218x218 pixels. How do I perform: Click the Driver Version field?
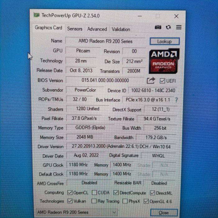[121, 146]
